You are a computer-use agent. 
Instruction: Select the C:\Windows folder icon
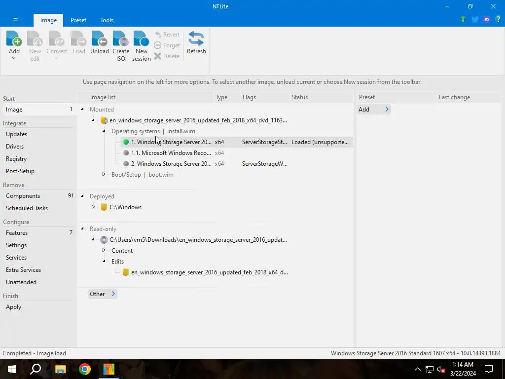click(x=104, y=207)
